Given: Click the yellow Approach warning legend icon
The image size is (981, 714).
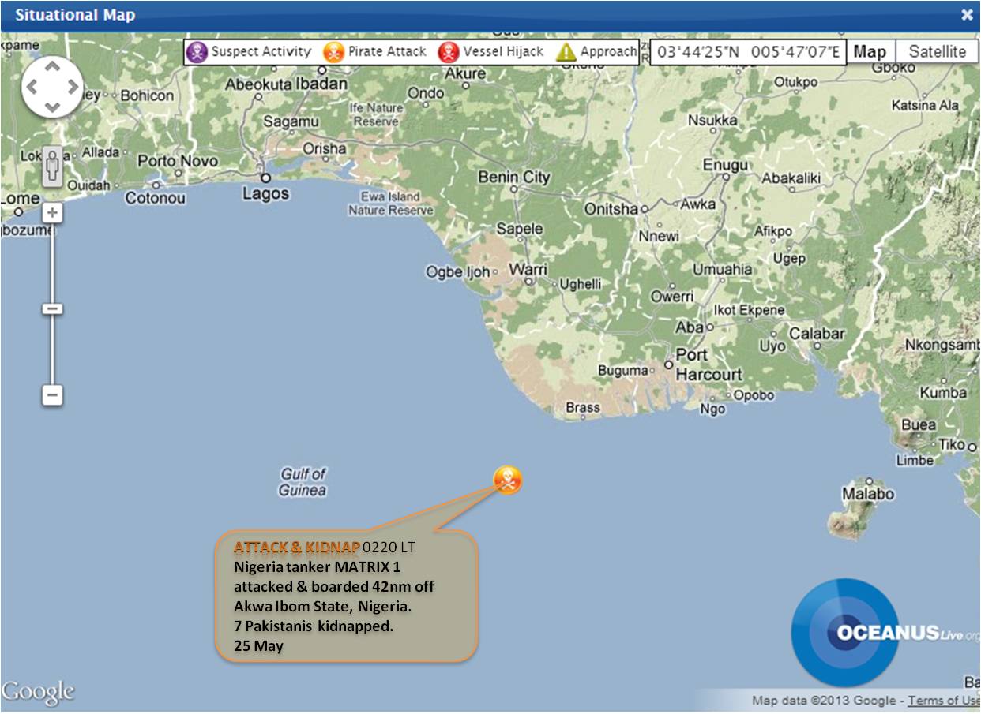Looking at the screenshot, I should [566, 52].
